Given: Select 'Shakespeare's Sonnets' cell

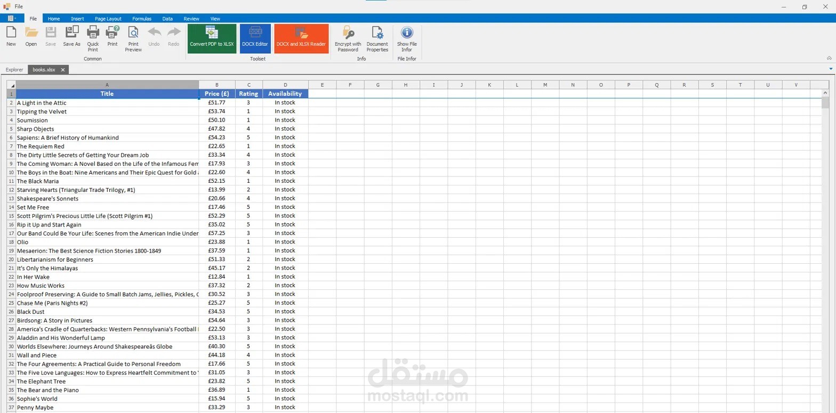Looking at the screenshot, I should pos(107,198).
